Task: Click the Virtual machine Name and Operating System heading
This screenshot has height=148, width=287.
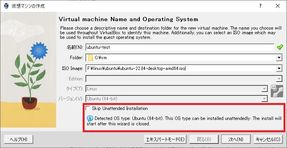Action: (x=128, y=19)
